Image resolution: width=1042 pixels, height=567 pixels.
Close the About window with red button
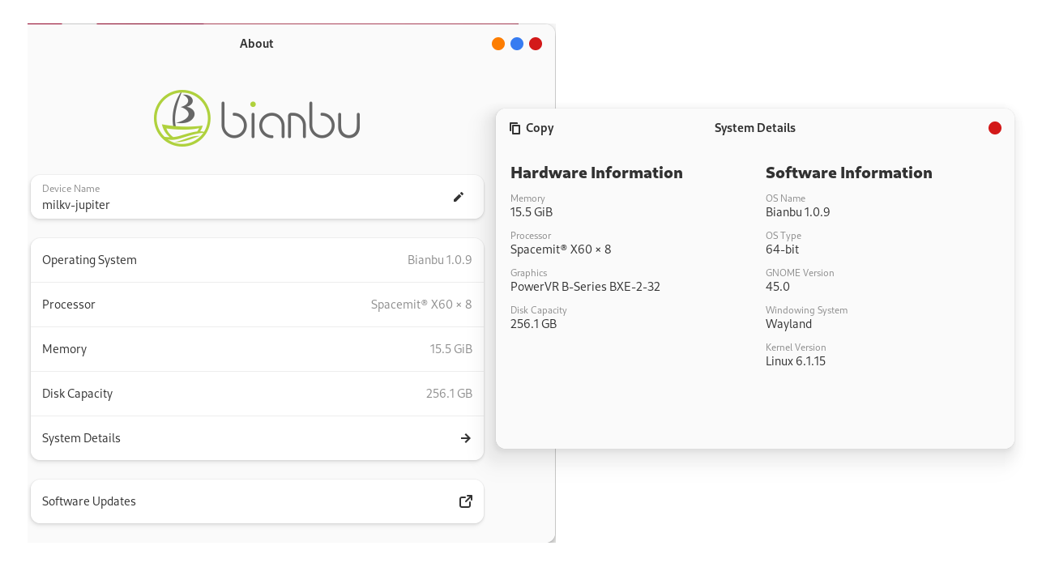536,44
